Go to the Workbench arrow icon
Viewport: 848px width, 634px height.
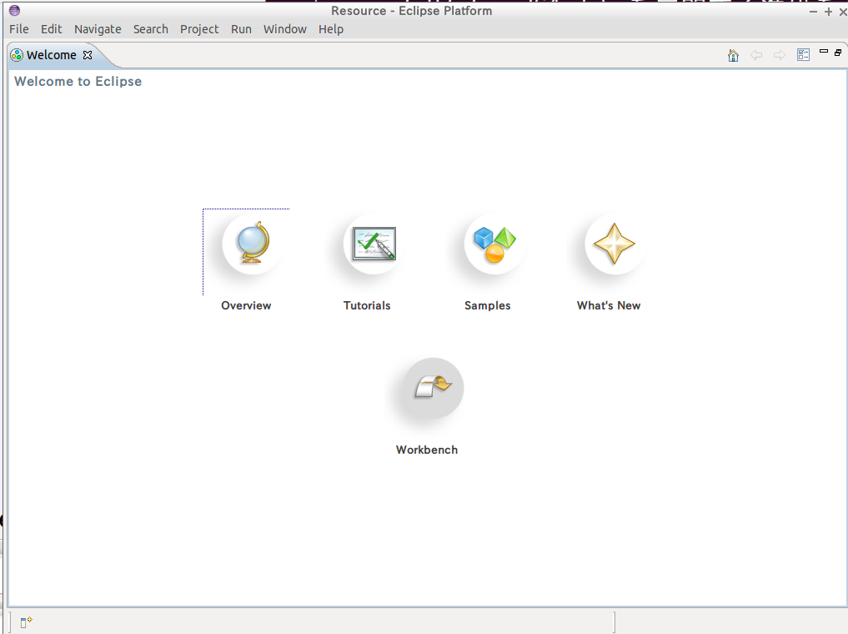click(x=434, y=388)
